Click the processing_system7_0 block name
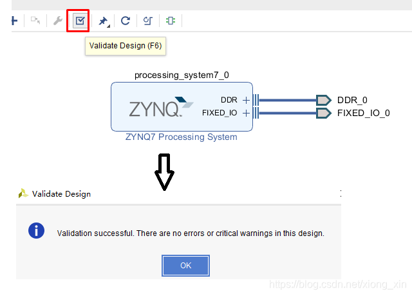412x296 pixels. 182,75
